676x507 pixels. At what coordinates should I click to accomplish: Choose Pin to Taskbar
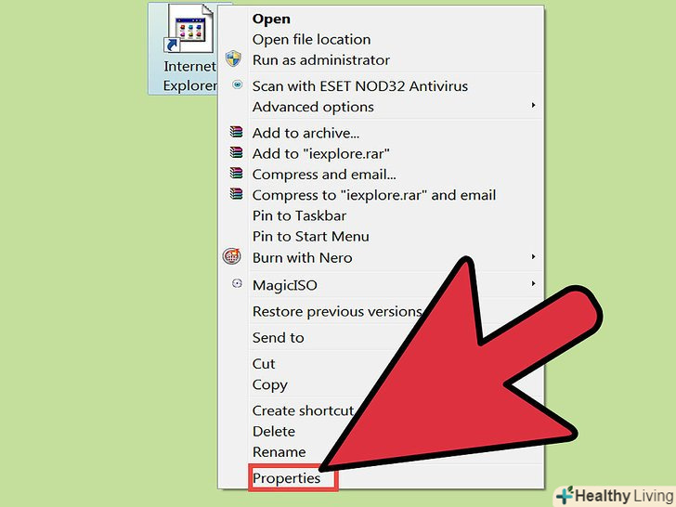coord(299,215)
